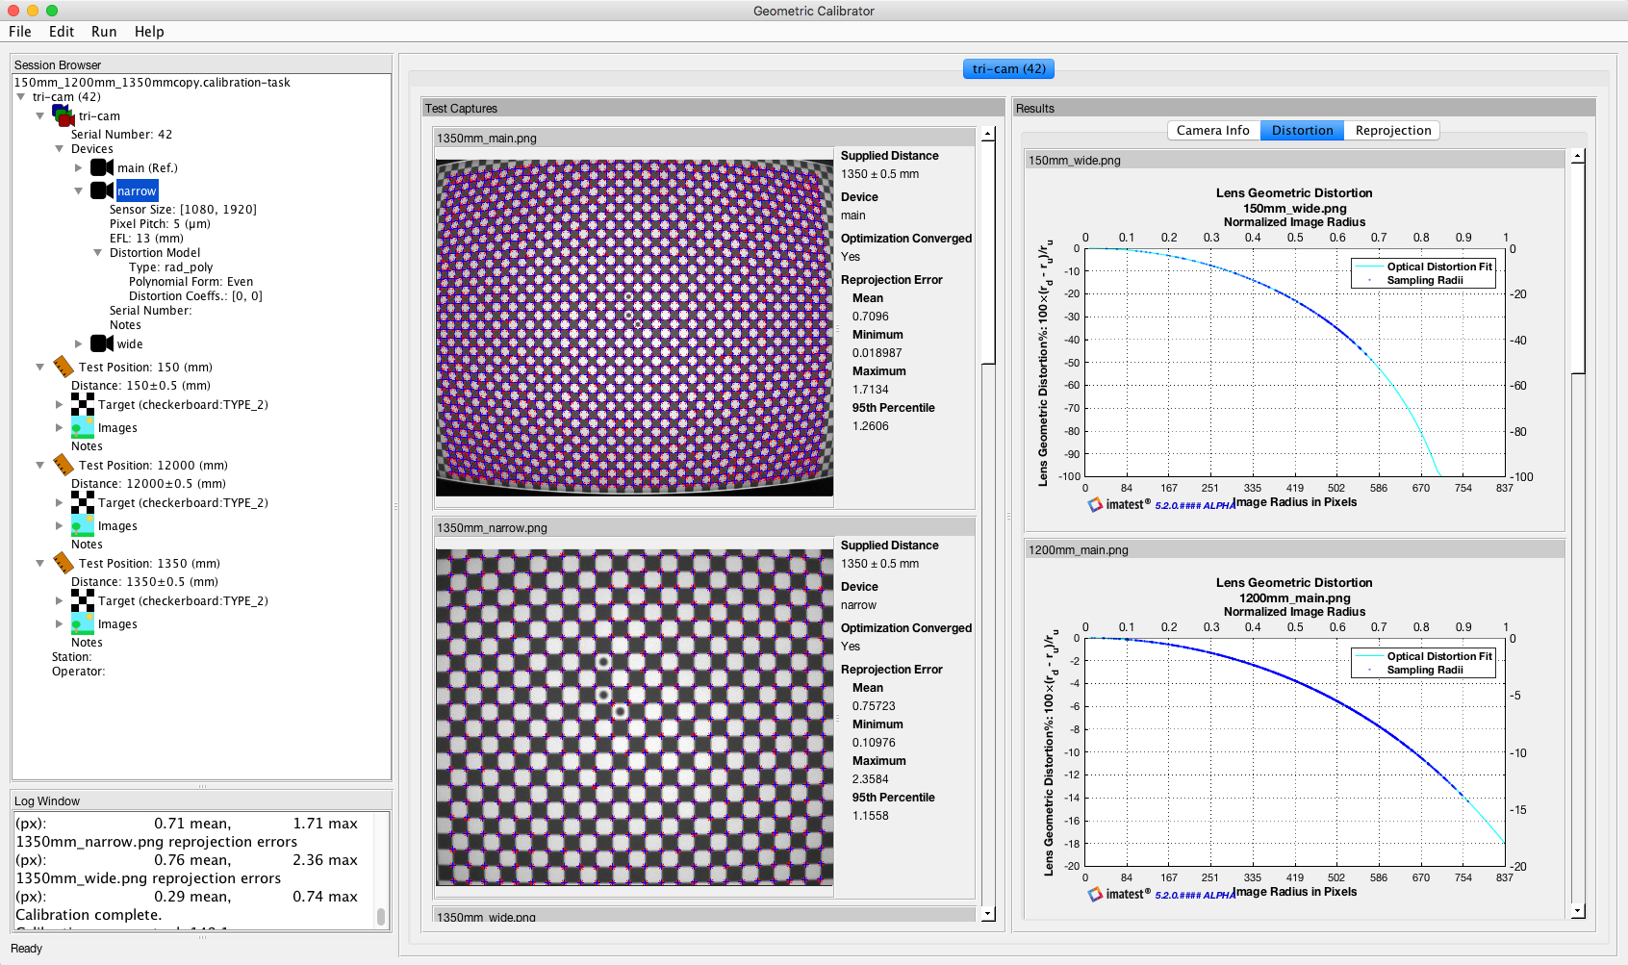Click the ruler icon for Test Position 150

[64, 367]
